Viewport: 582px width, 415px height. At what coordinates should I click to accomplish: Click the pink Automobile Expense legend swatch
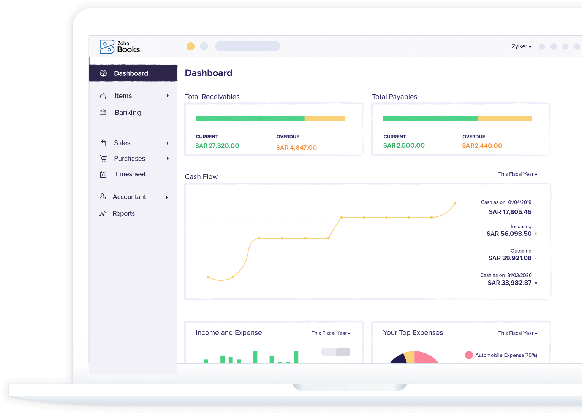469,355
